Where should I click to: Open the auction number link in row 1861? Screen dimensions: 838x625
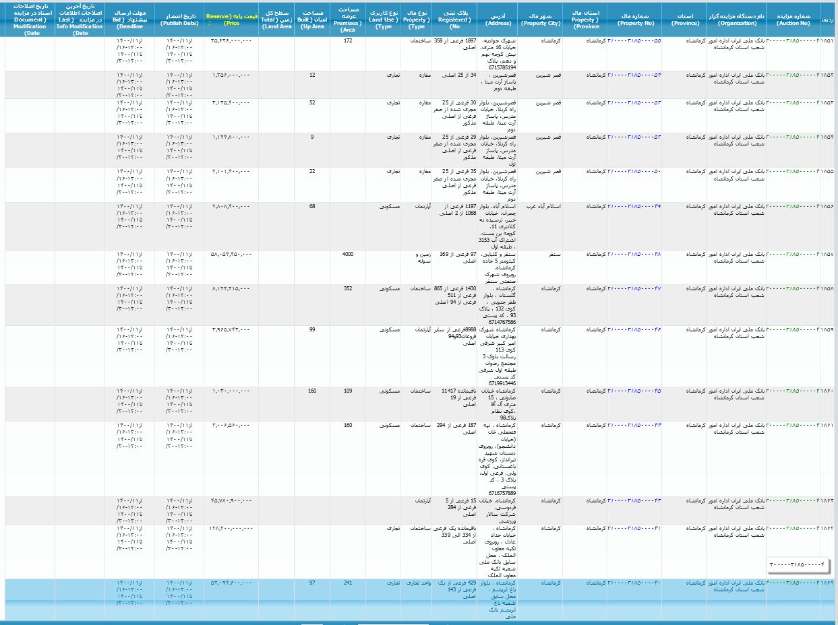(x=792, y=426)
